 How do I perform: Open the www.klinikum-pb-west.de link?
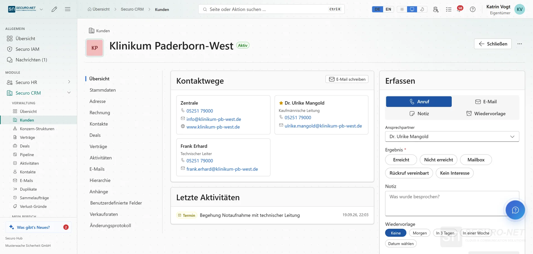point(213,127)
